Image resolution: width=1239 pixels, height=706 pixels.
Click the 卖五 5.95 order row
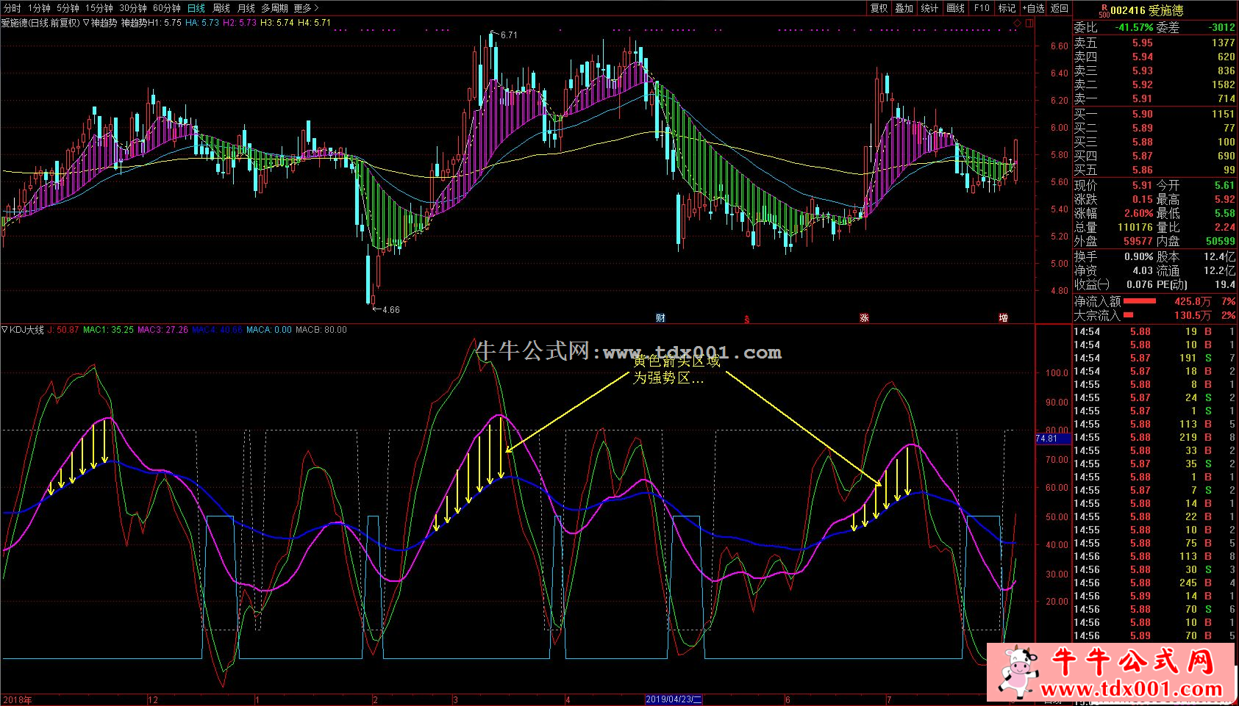tap(1154, 43)
